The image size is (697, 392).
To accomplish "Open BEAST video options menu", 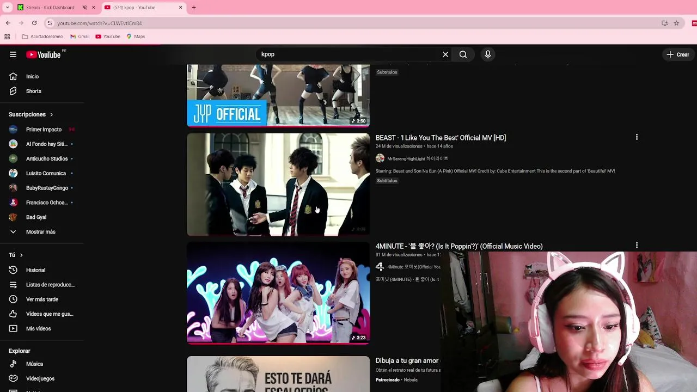I will (x=637, y=137).
